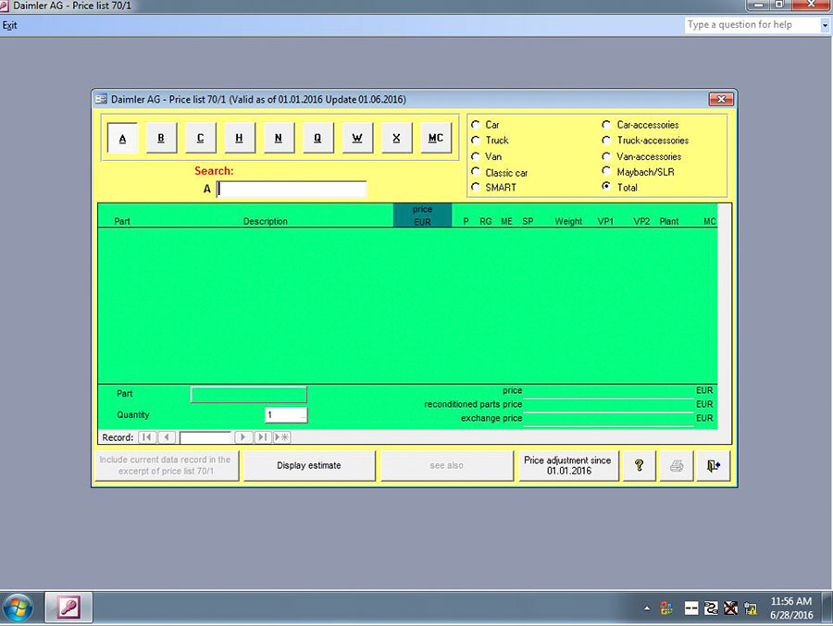Click the Quantity input field

coord(285,415)
